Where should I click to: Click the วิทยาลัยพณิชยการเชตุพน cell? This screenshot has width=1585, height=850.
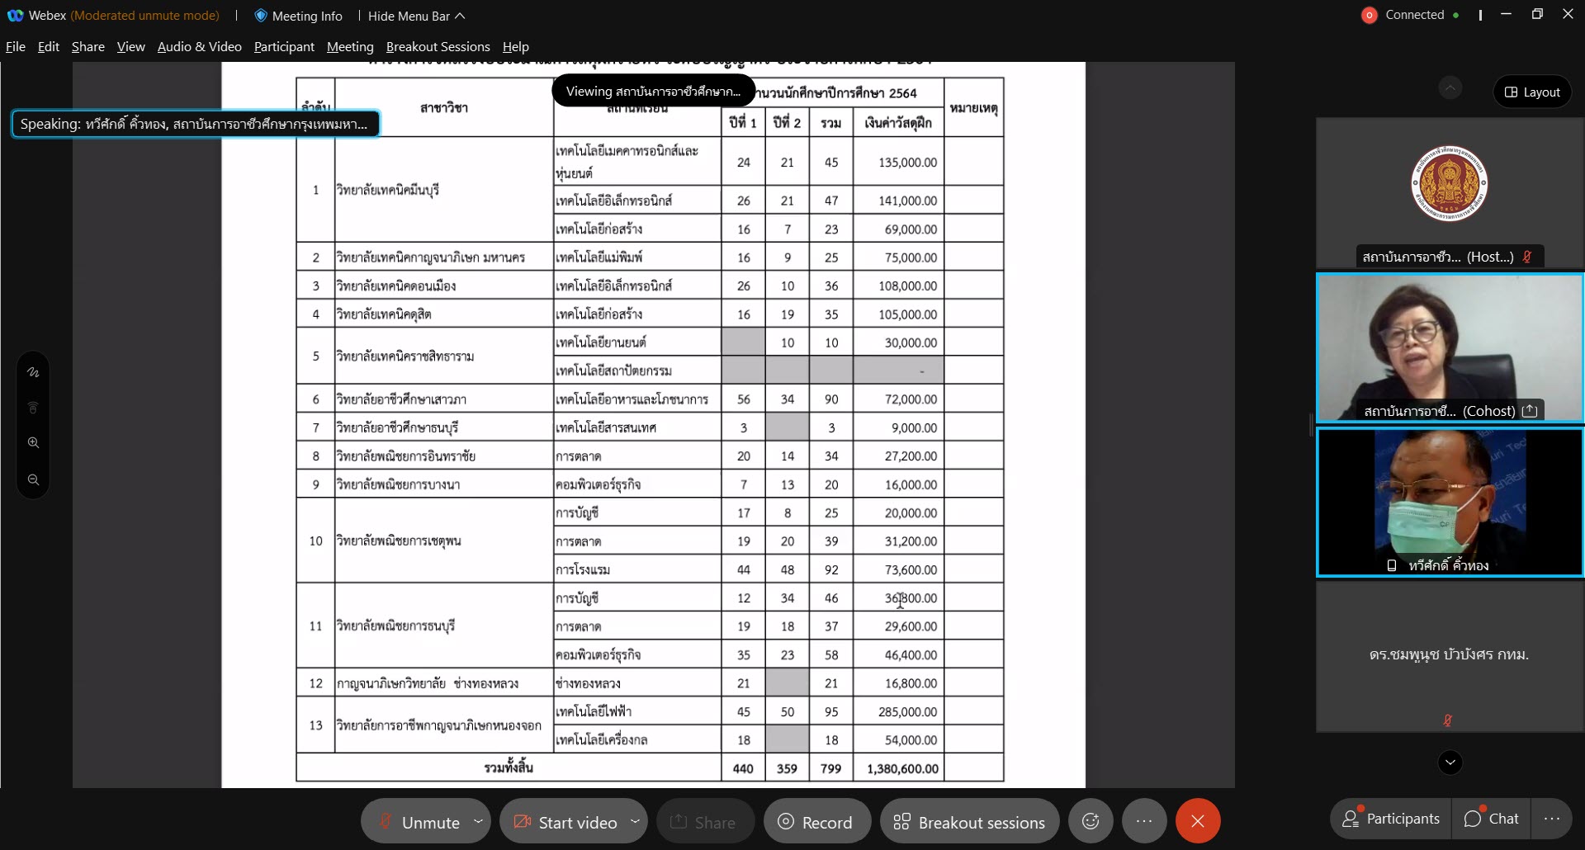pos(444,541)
